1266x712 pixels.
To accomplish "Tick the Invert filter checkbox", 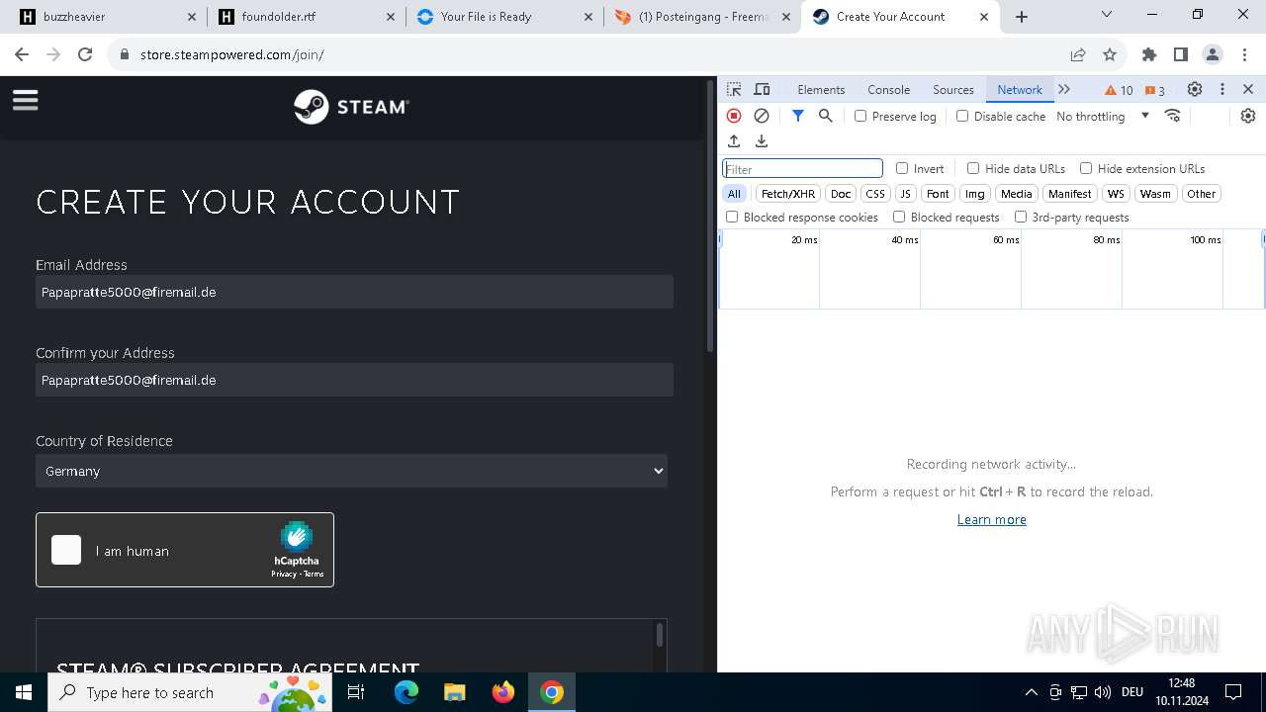I will [902, 168].
